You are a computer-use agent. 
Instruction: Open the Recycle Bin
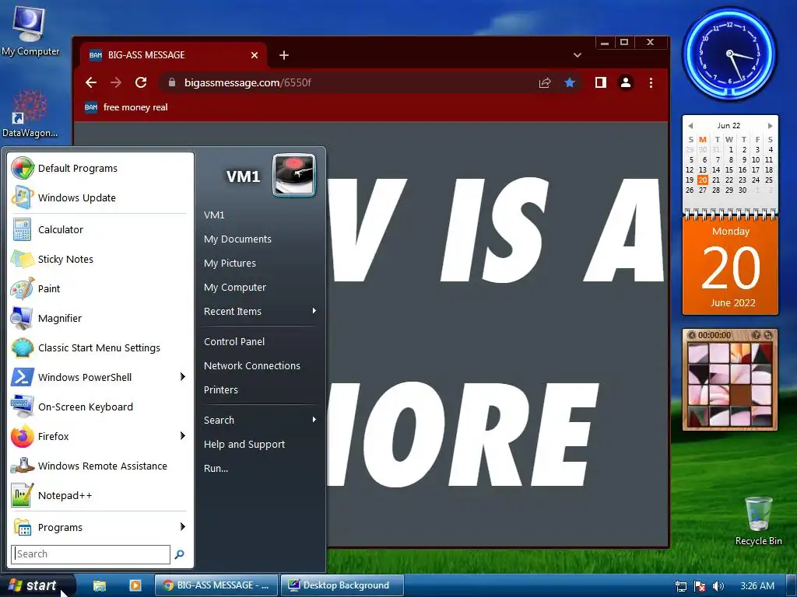tap(758, 521)
